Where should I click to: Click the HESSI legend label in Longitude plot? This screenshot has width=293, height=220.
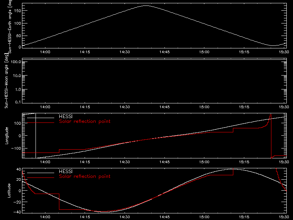66,116
